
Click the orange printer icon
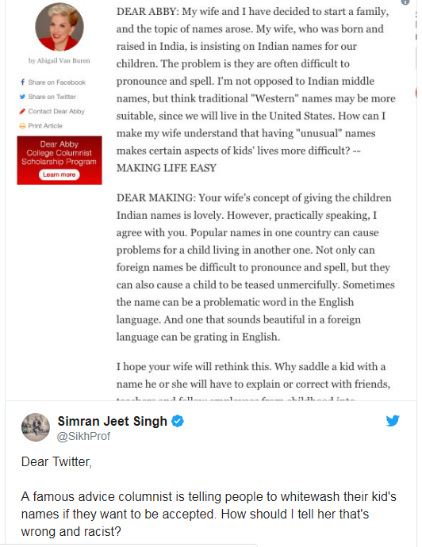pyautogui.click(x=23, y=126)
